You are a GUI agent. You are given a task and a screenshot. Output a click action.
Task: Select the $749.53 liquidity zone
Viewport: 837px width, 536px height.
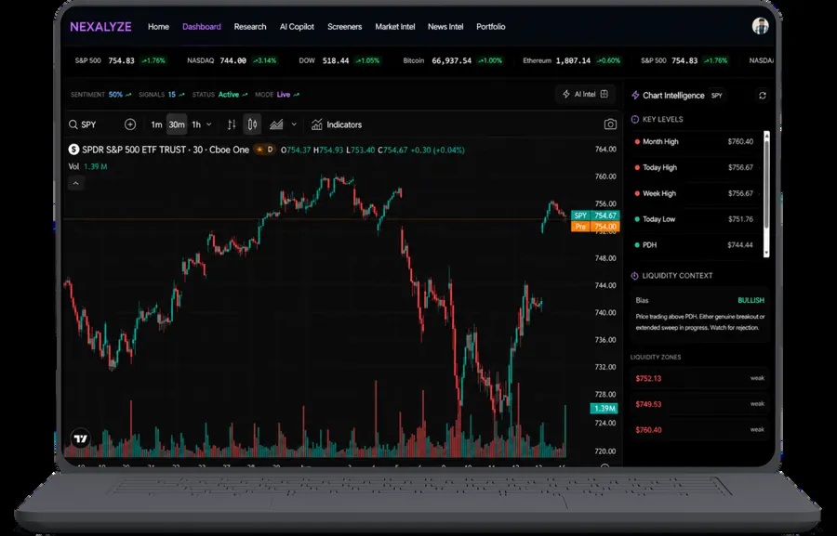(x=699, y=404)
